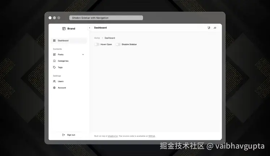Open Users under Settings
This screenshot has height=156, width=270.
click(69, 81)
